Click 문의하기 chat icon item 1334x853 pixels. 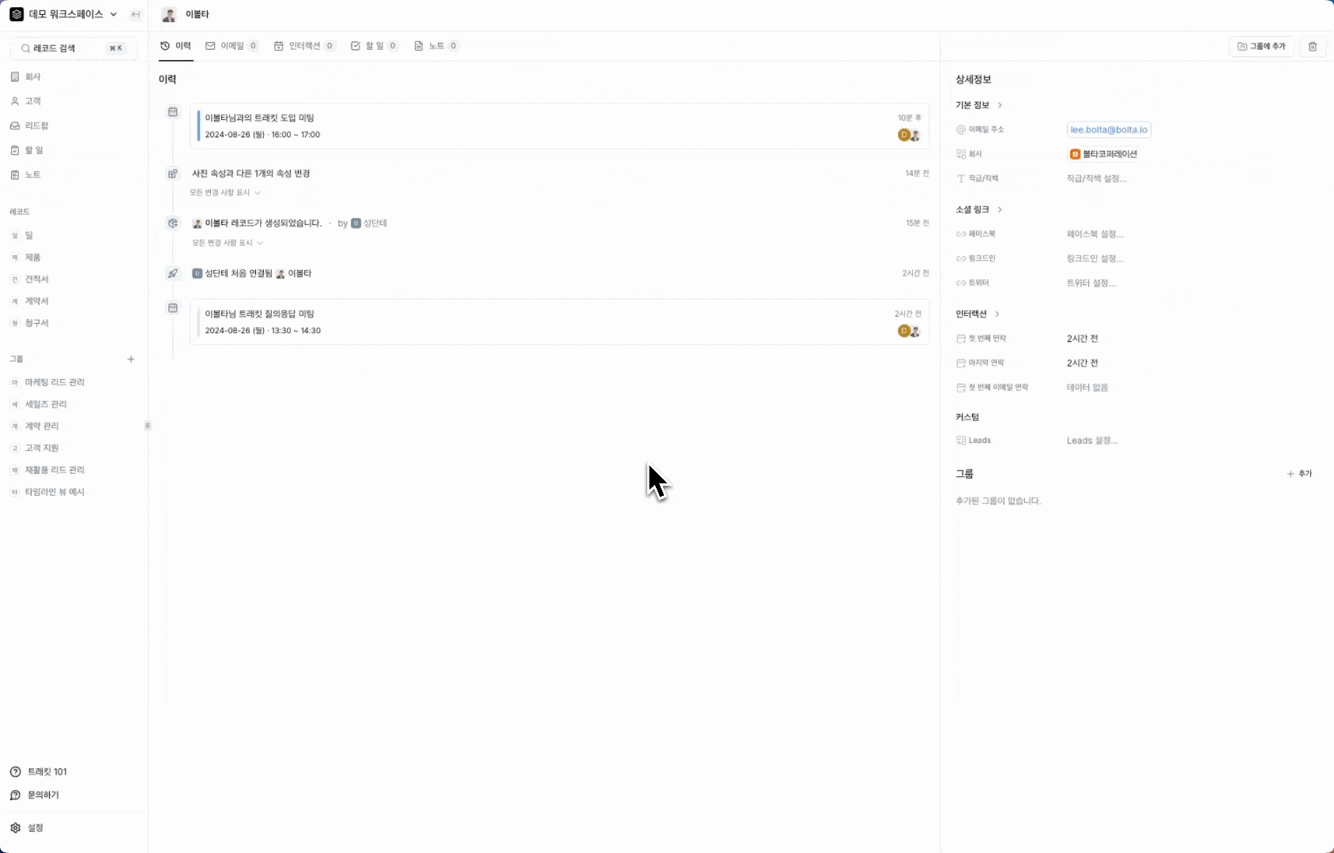[x=43, y=795]
